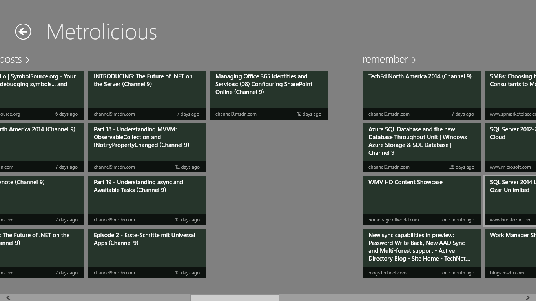The width and height of the screenshot is (536, 301).
Task: Open Episode 2 Erste-Schritte Universal Apps tile
Action: (147, 254)
